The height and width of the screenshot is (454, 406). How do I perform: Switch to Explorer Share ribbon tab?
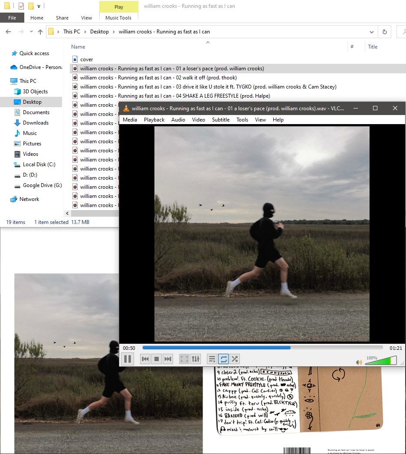click(62, 18)
